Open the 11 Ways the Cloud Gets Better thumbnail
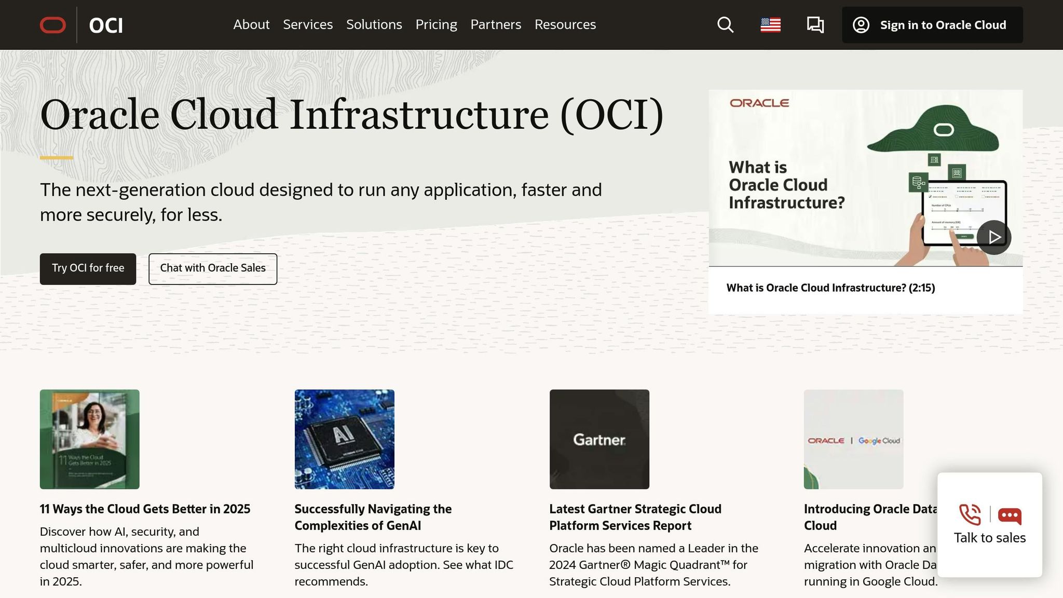Viewport: 1063px width, 598px height. tap(90, 439)
